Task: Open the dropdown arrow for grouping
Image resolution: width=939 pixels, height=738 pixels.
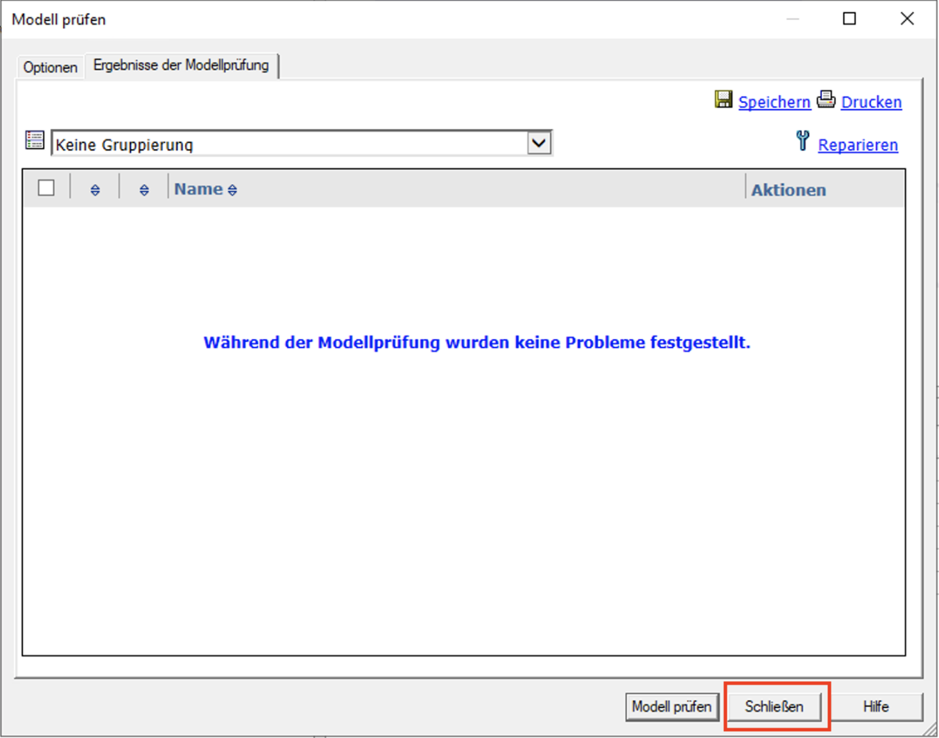Action: click(539, 144)
